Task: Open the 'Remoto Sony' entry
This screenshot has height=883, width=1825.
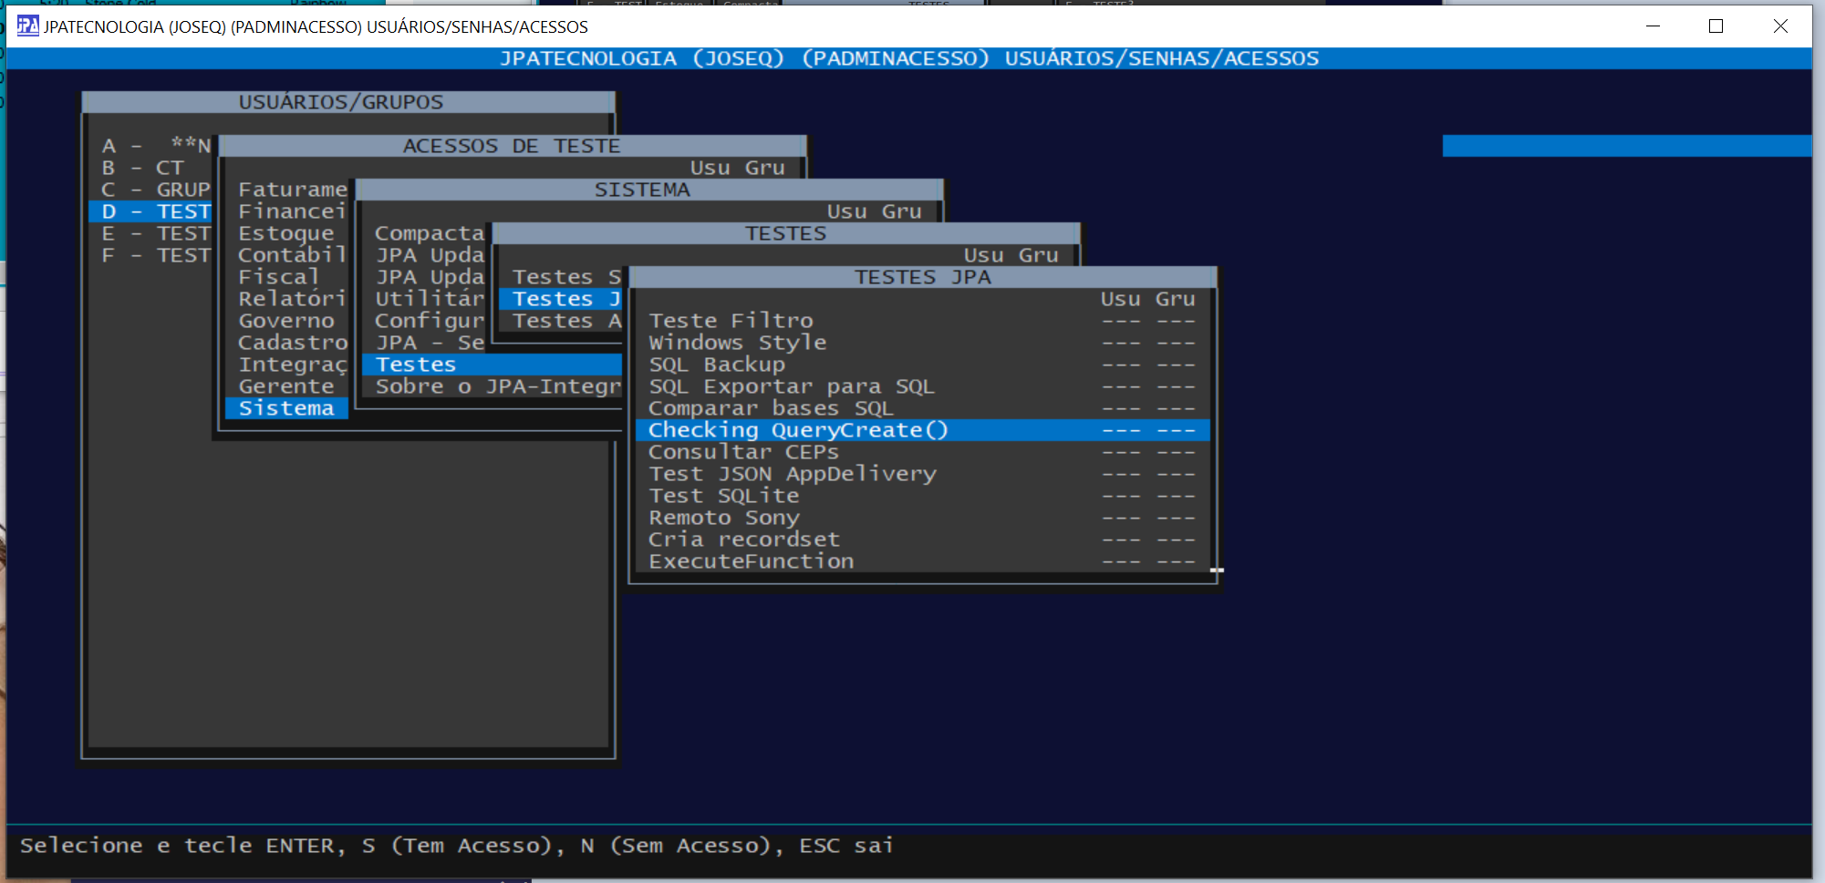Action: [922, 518]
